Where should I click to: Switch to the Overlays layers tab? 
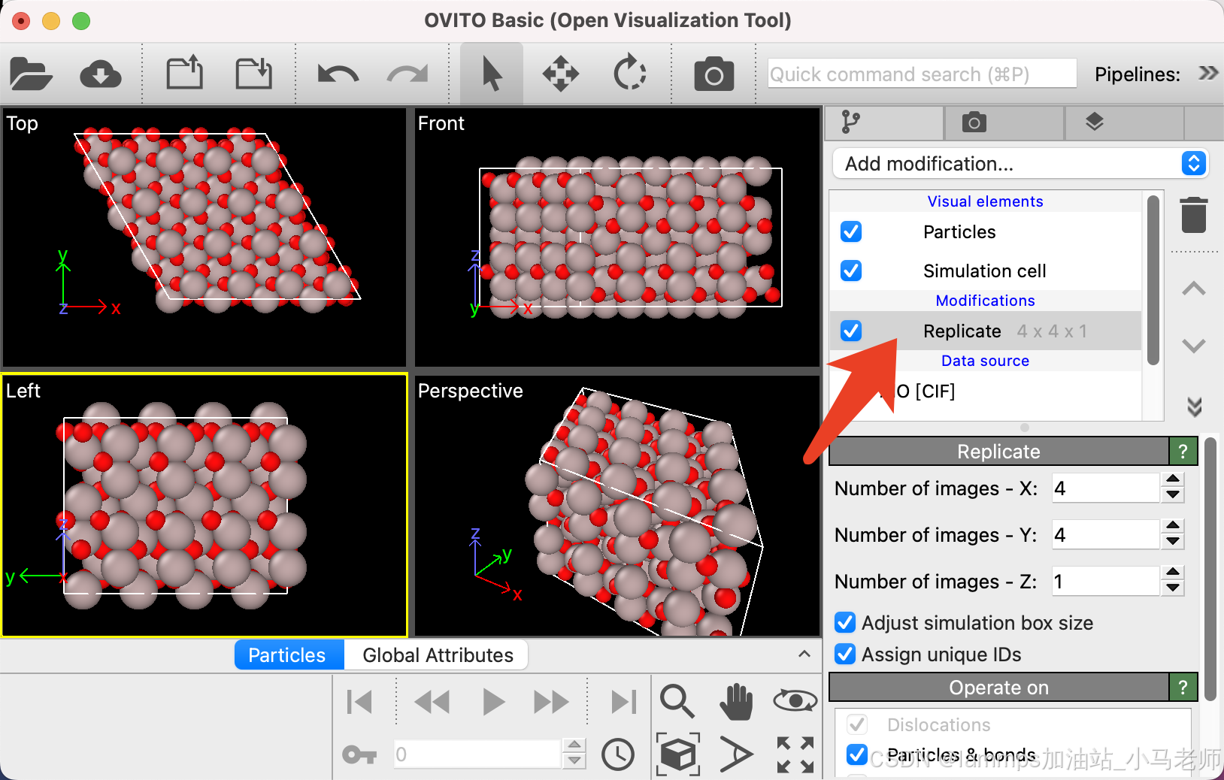[x=1124, y=122]
